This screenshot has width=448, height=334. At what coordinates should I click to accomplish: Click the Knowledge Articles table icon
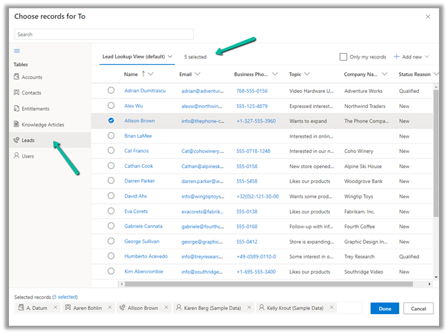[x=17, y=125]
